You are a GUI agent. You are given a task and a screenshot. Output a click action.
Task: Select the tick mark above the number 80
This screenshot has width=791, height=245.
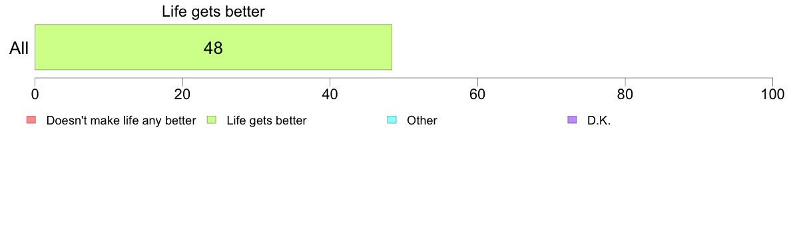625,81
